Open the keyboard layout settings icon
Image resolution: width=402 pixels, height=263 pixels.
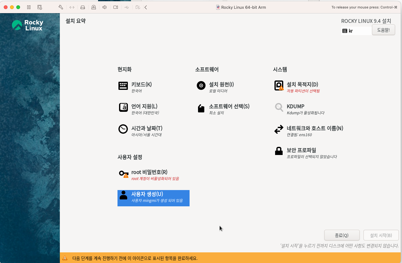pyautogui.click(x=123, y=86)
